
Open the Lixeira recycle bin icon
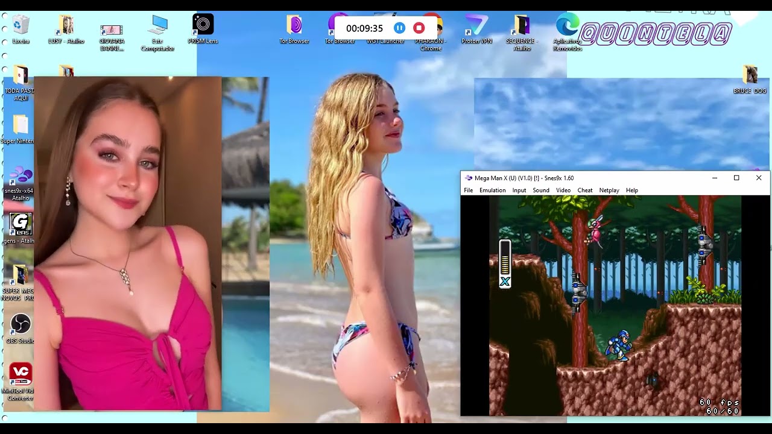21,29
